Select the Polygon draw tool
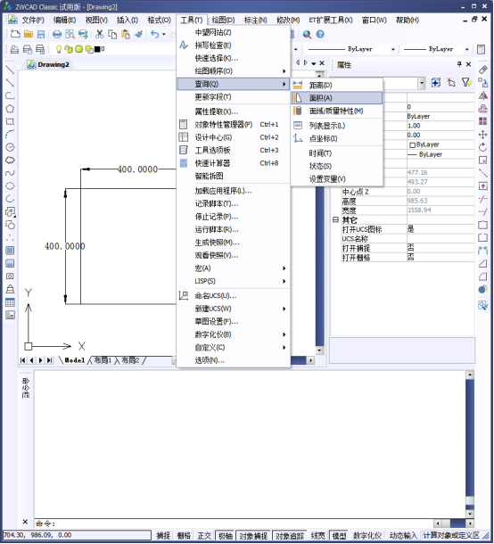The height and width of the screenshot is (544, 494). point(10,109)
